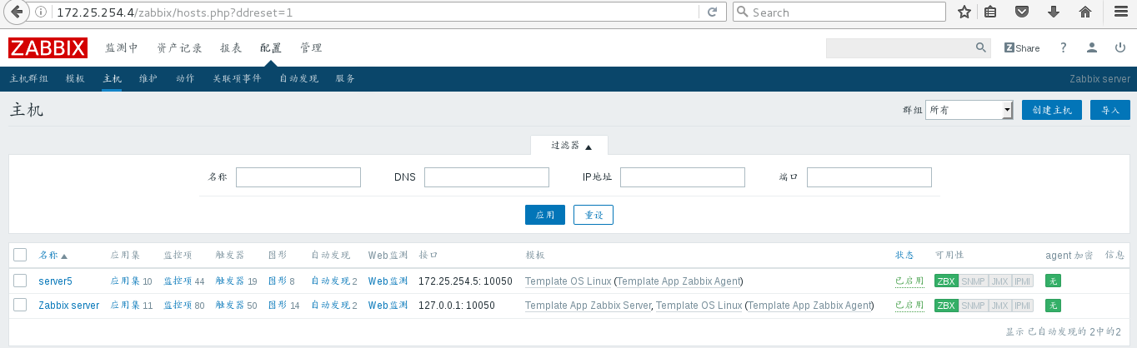The image size is (1137, 348).
Task: Open the bookmarks list icon
Action: [990, 12]
